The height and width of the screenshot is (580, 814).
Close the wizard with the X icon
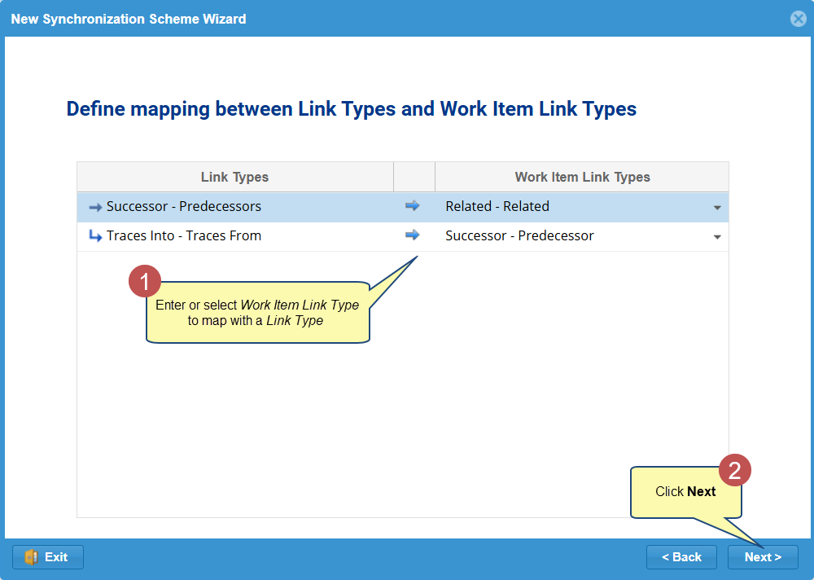click(x=798, y=19)
